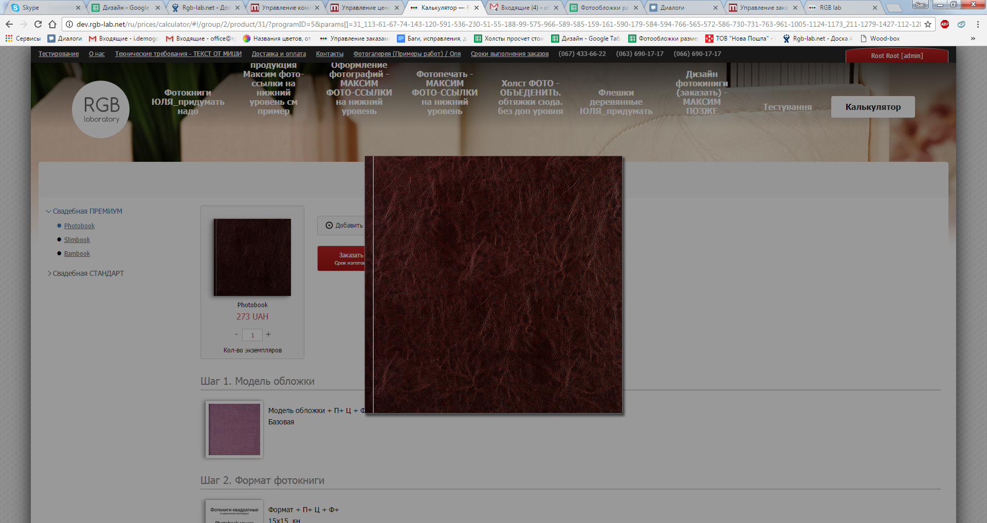Click the Photobook leather cover thumbnail
Viewport: 987px width, 523px height.
252,257
